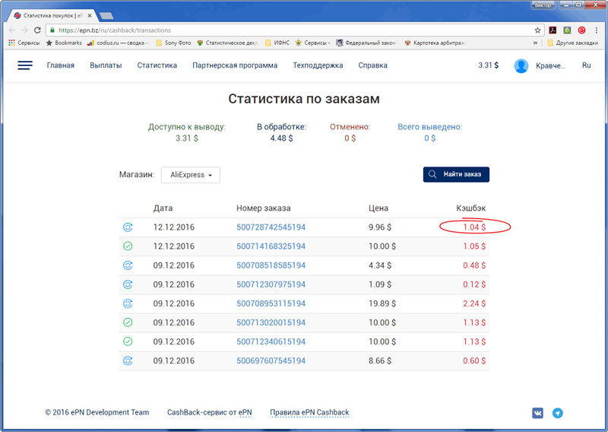
Task: Click the PDF extension icon in toolbar
Action: click(x=553, y=30)
